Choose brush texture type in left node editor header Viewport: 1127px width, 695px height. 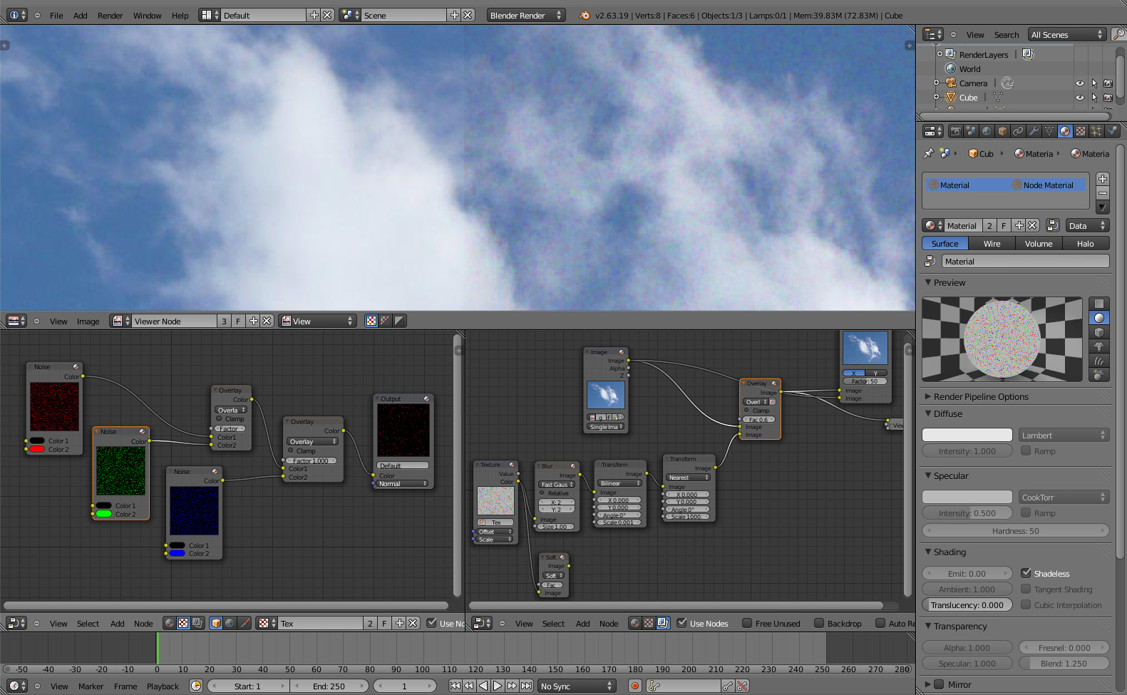[245, 623]
